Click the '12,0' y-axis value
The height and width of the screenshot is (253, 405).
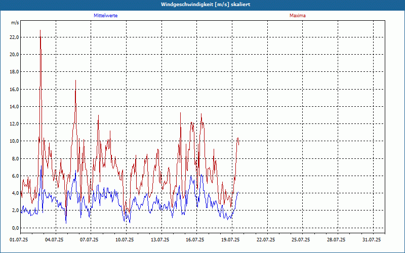[14, 123]
